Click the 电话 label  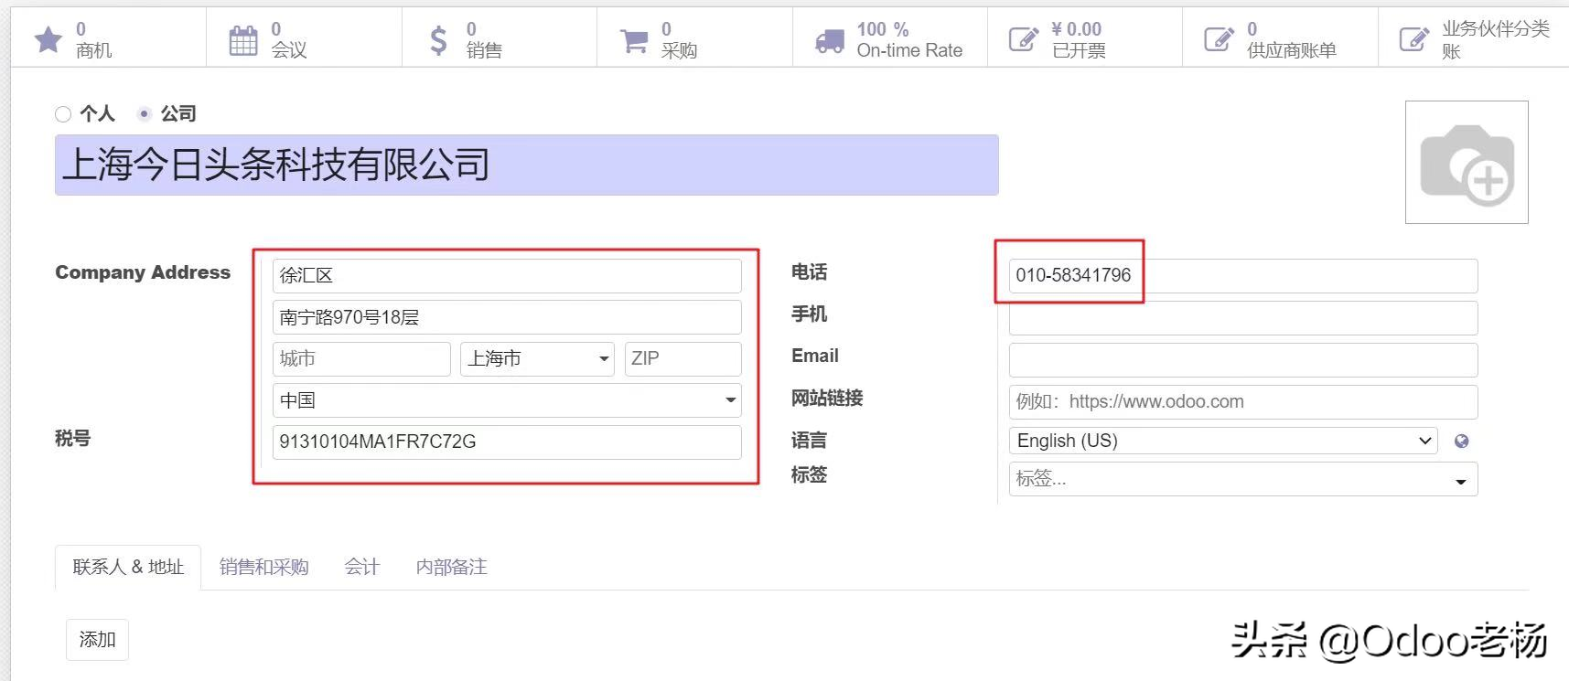[x=809, y=271]
